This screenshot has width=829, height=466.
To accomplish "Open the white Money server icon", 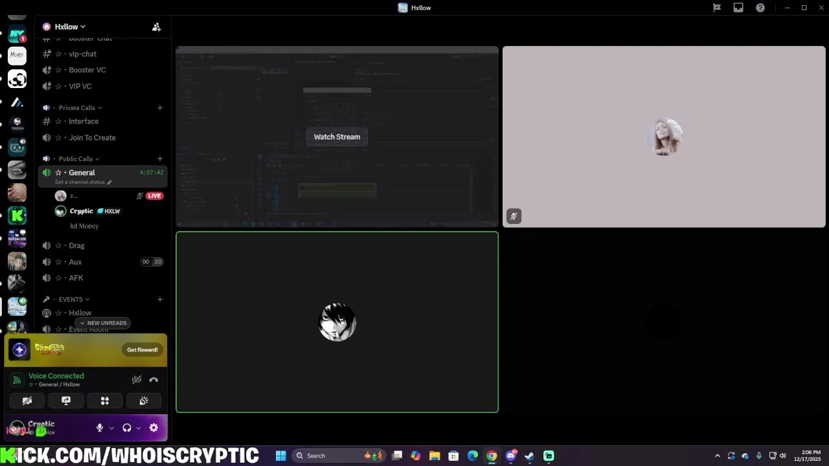I will (17, 56).
